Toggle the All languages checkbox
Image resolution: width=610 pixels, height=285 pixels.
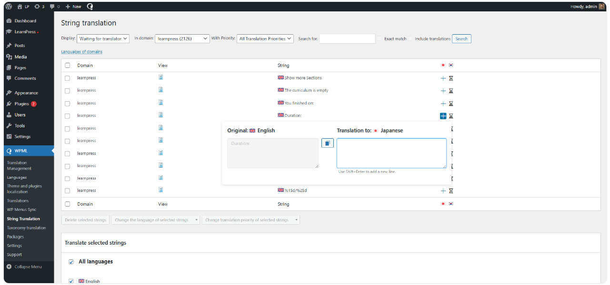tap(71, 262)
